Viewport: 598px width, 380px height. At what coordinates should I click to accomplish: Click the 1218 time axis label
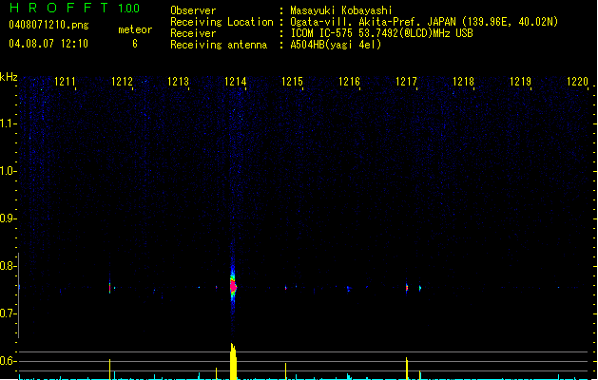point(463,82)
